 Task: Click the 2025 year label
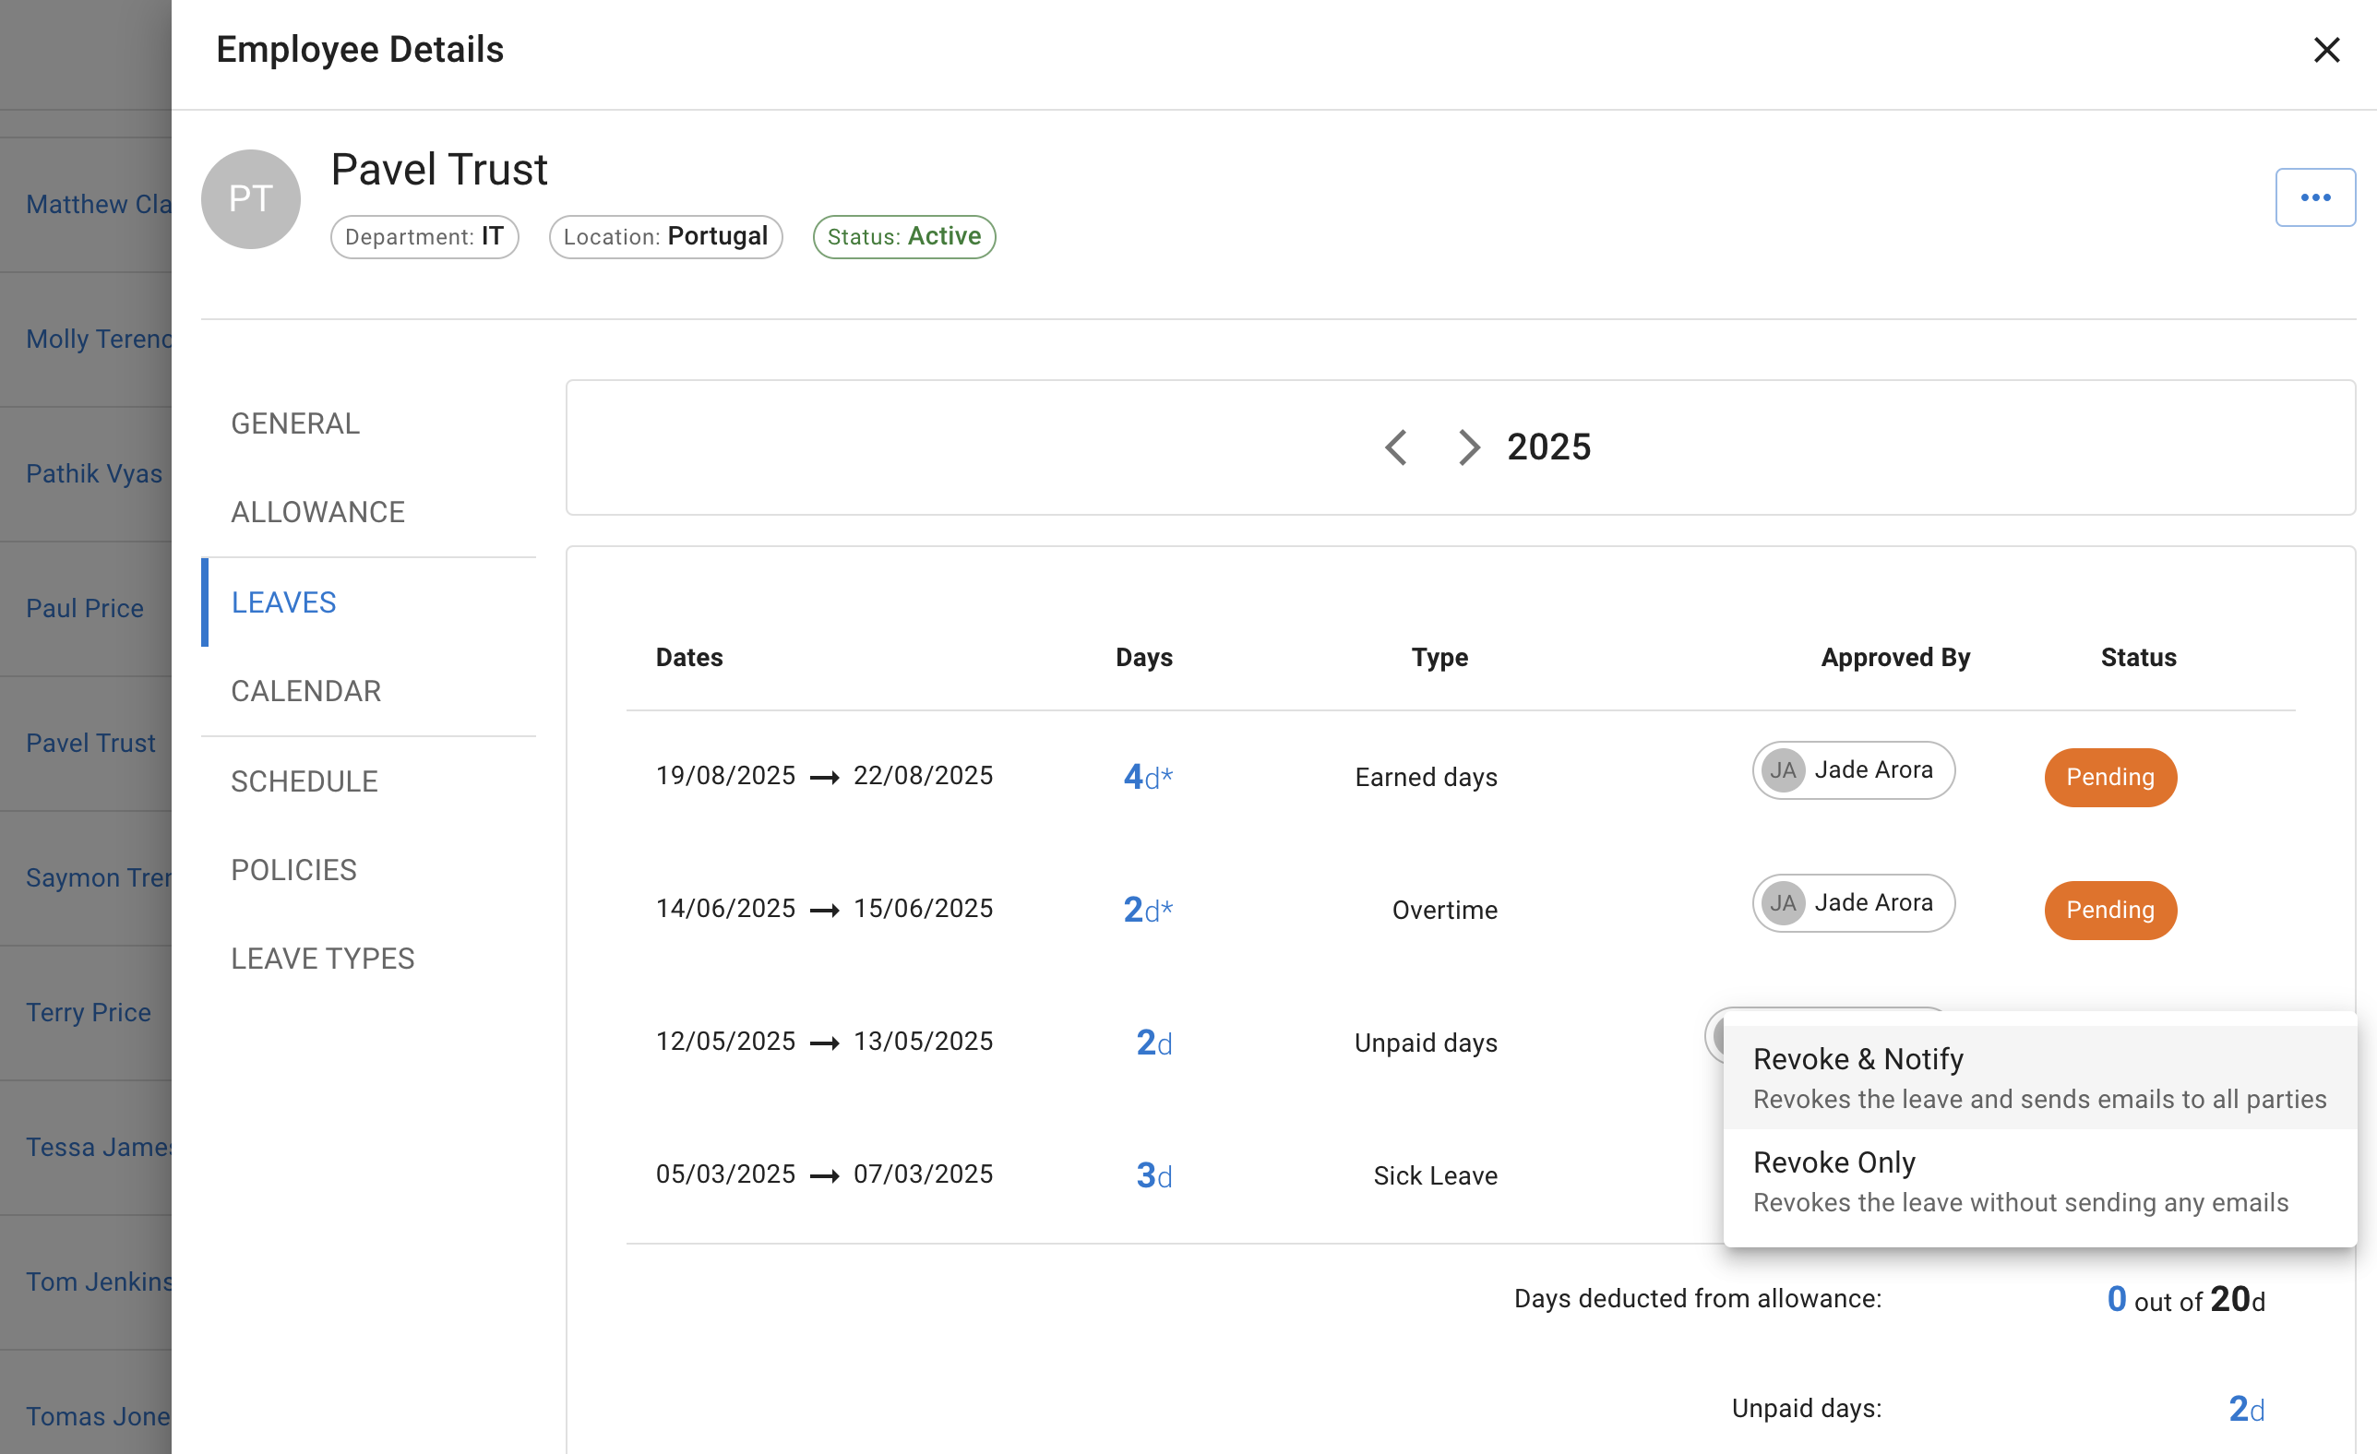click(x=1549, y=446)
